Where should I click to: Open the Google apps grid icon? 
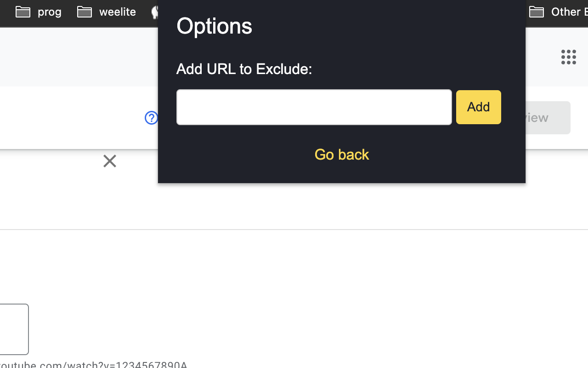[x=568, y=57]
